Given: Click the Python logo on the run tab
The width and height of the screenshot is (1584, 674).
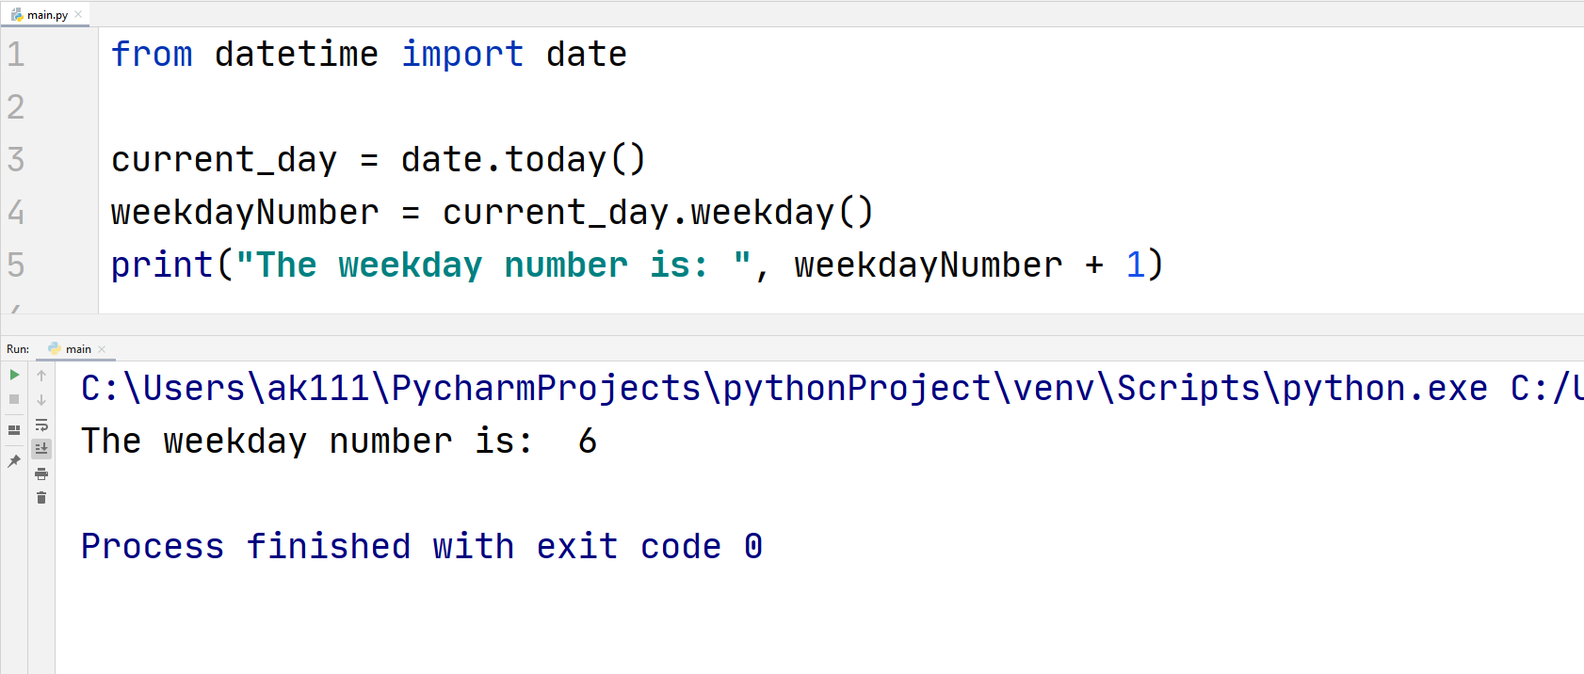Looking at the screenshot, I should tap(57, 348).
